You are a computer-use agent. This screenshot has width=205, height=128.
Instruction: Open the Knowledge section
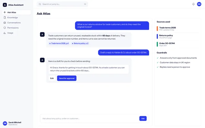coord(16,18)
